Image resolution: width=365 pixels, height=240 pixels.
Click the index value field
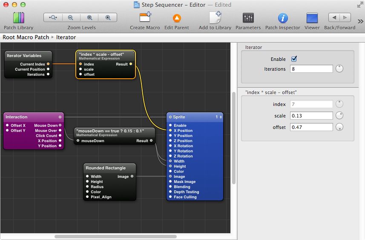[x=311, y=104]
